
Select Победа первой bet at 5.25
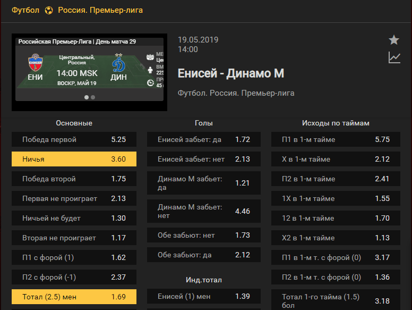click(x=74, y=139)
